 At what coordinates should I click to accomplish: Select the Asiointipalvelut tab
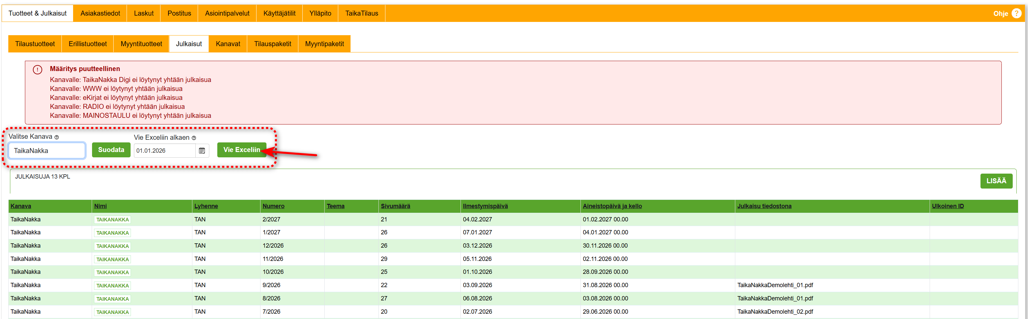coord(227,13)
